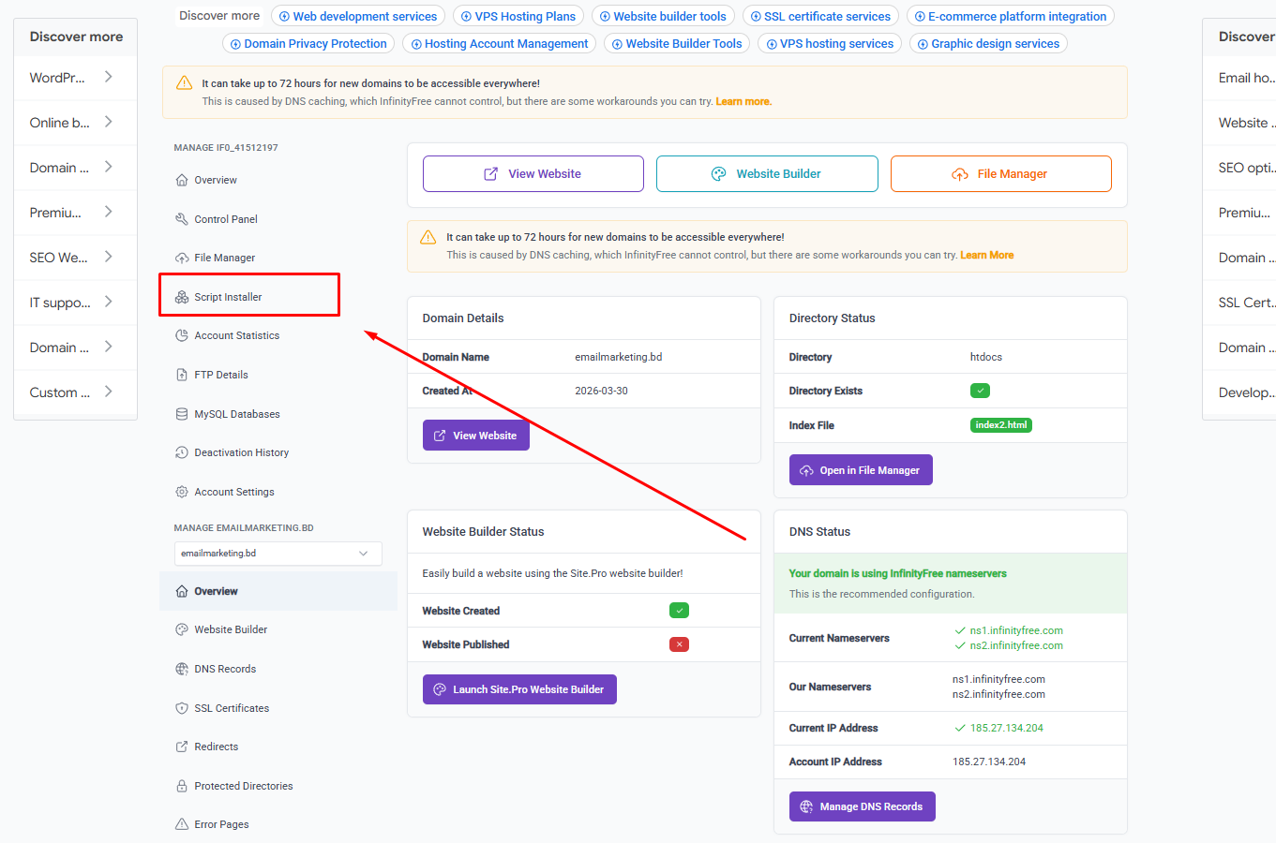The height and width of the screenshot is (843, 1276).
Task: Expand the WordPr... item chevron
Action: tap(109, 77)
